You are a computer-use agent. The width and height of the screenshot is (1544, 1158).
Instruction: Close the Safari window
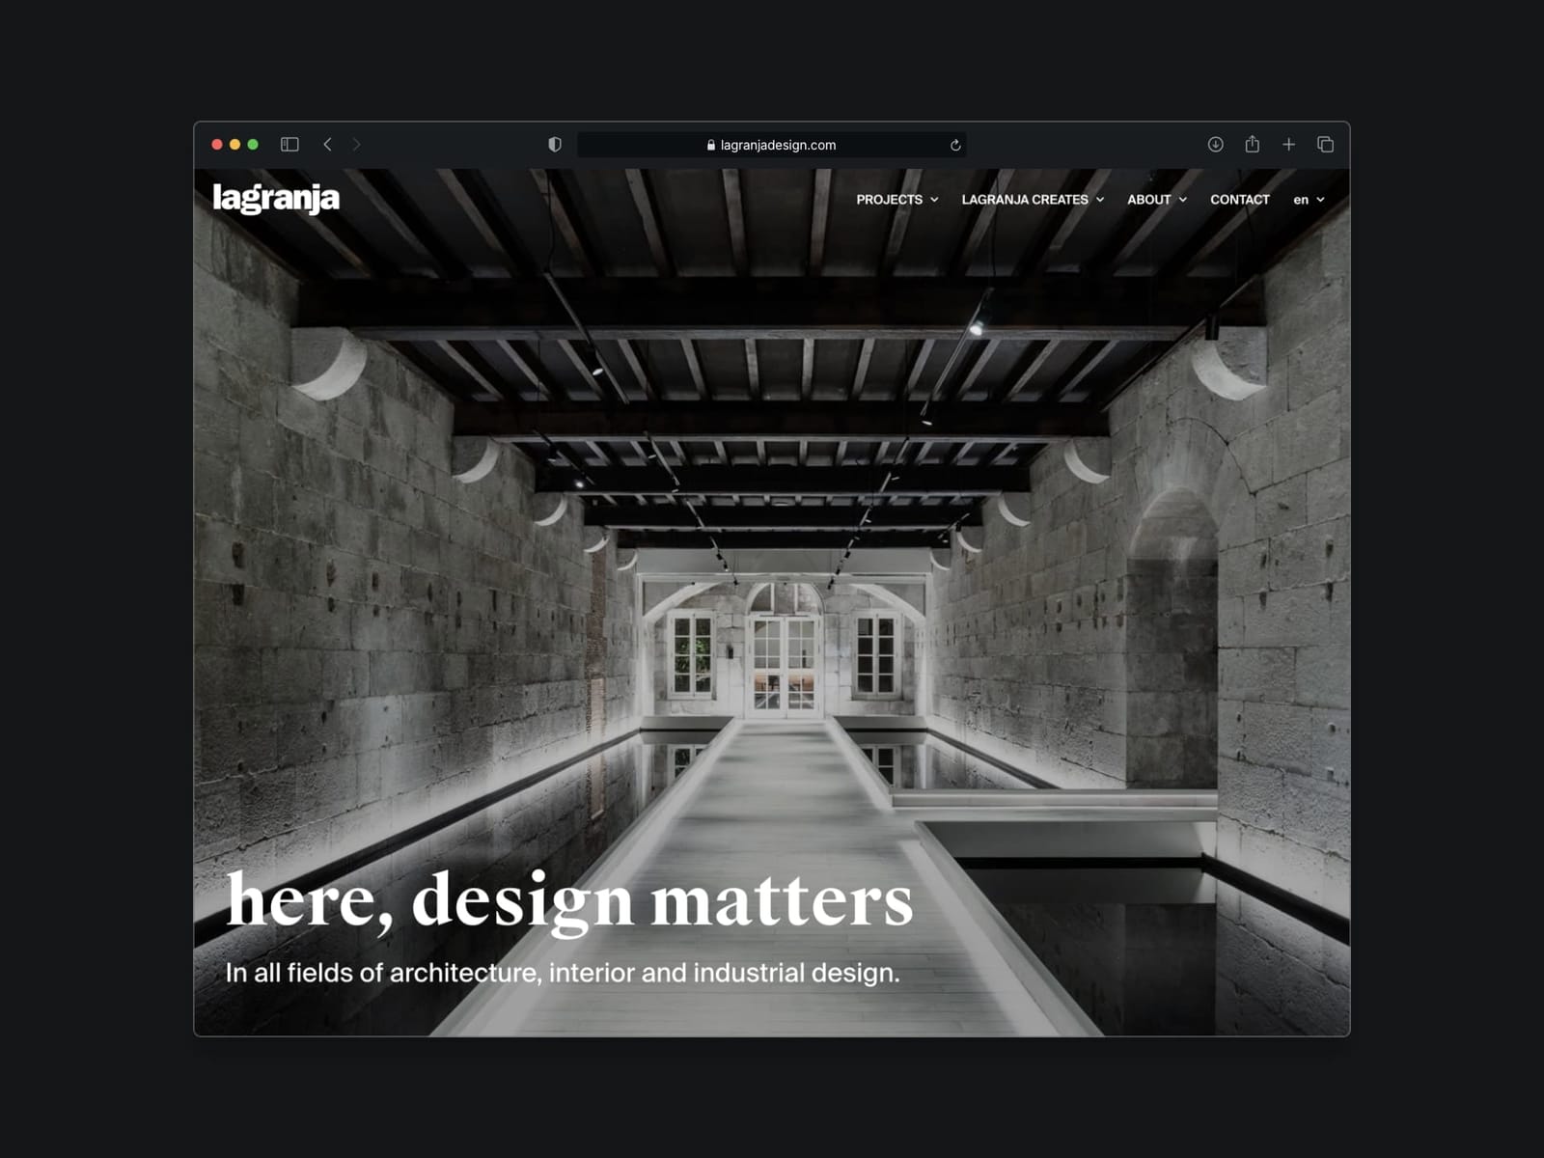[217, 145]
